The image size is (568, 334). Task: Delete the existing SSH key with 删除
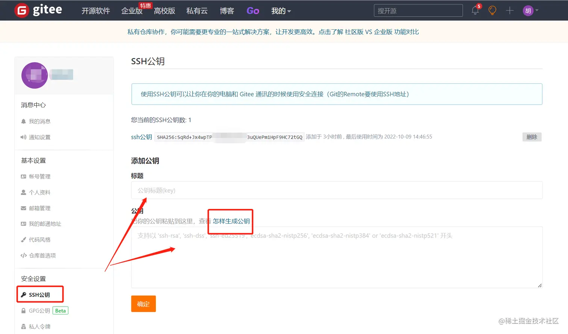532,137
